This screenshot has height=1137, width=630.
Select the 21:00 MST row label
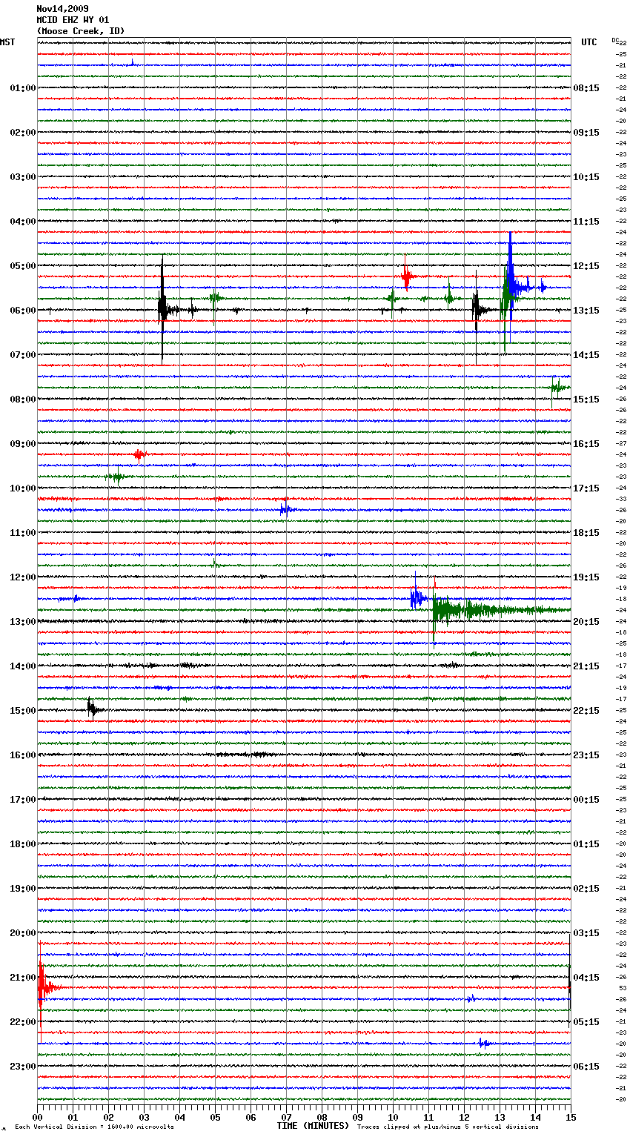pyautogui.click(x=23, y=978)
